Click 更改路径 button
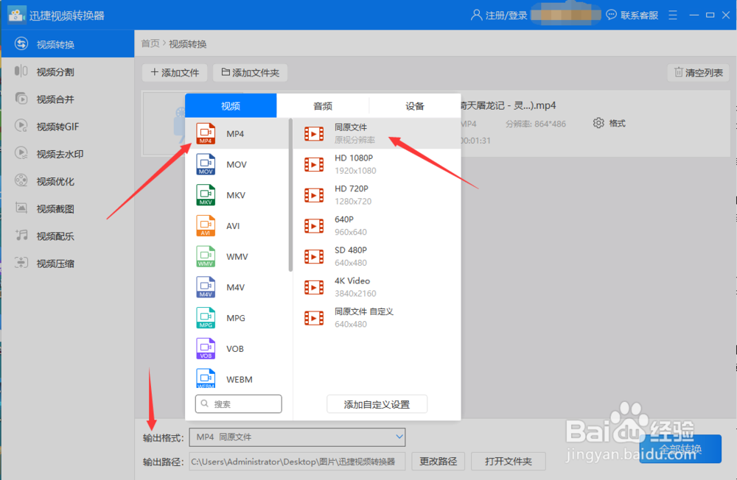The image size is (737, 480). tap(438, 462)
